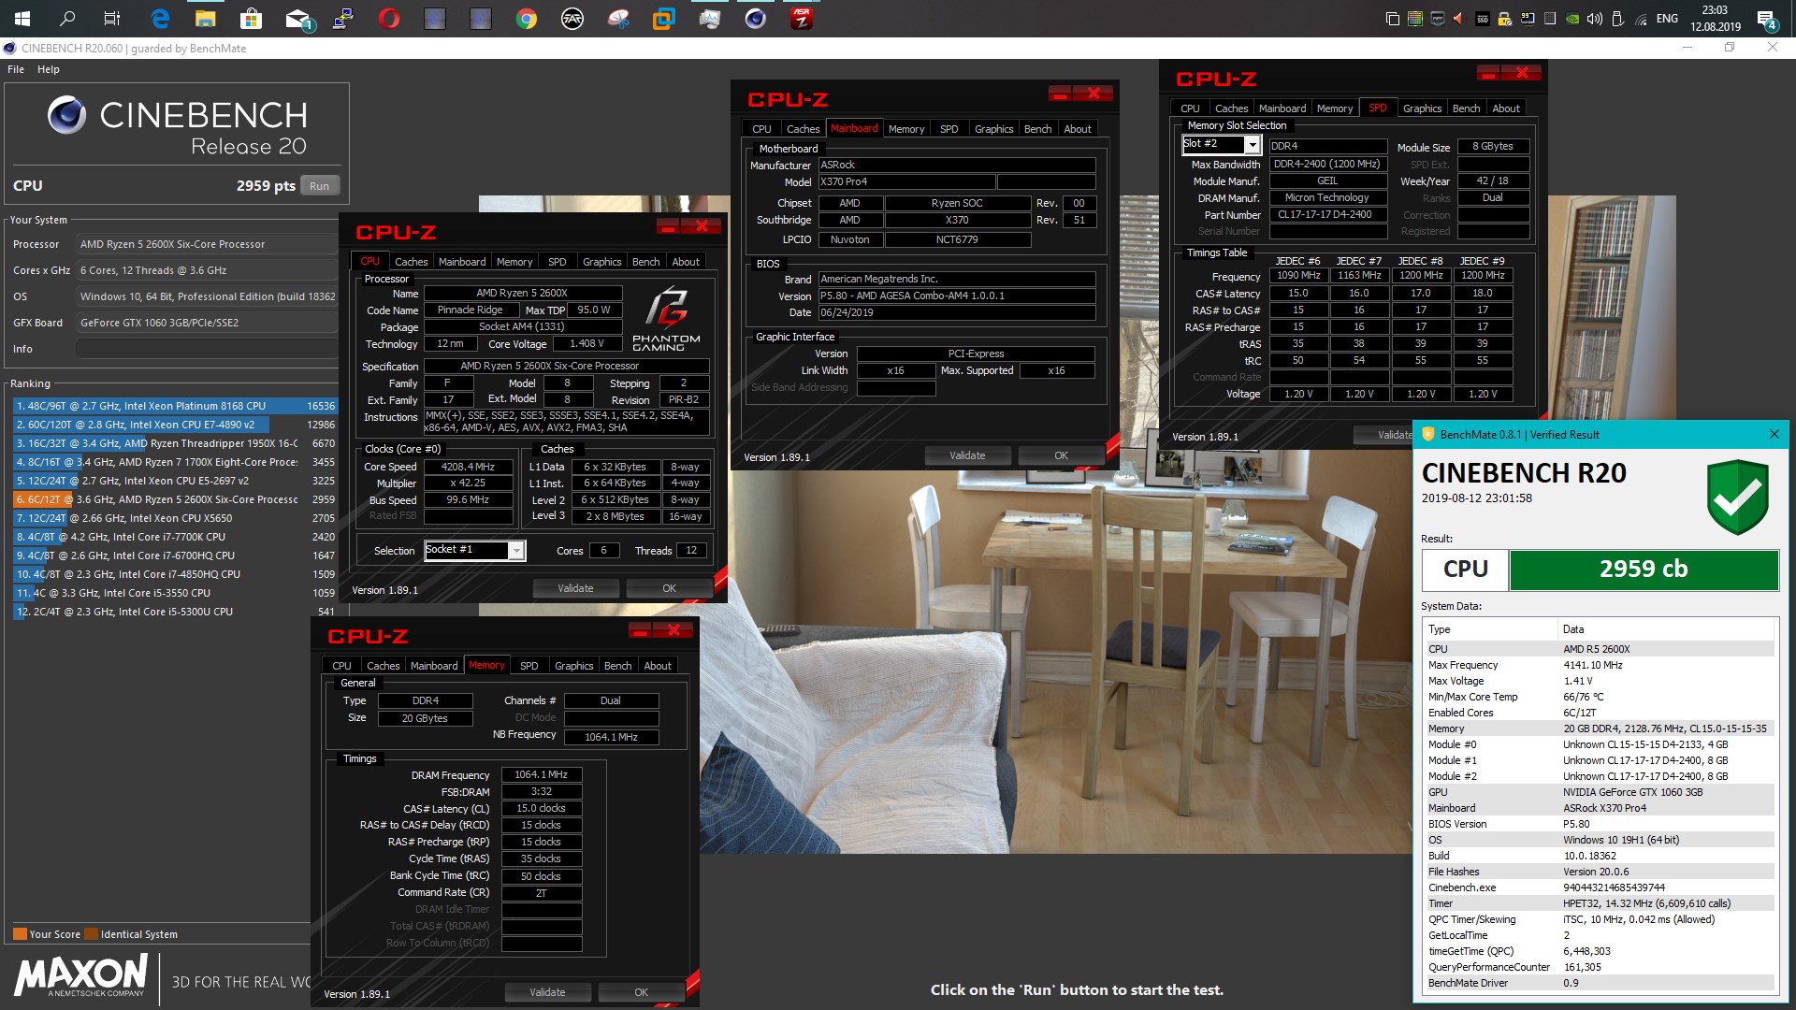The width and height of the screenshot is (1796, 1010).
Task: Click the 2959 cb result bar in BenchMate
Action: pos(1644,570)
